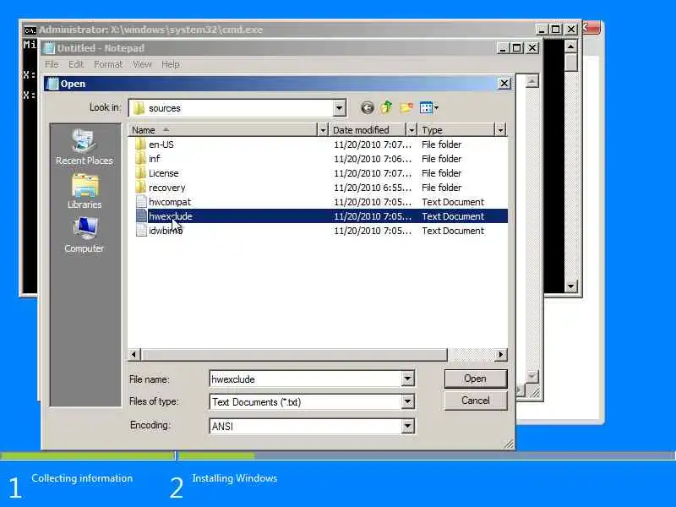The width and height of the screenshot is (676, 507).
Task: Open the Notepad Help menu
Action: tap(171, 64)
